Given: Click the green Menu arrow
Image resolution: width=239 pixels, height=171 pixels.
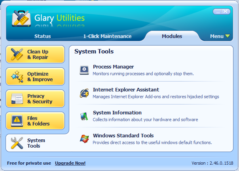Looking at the screenshot, I should coord(228,36).
